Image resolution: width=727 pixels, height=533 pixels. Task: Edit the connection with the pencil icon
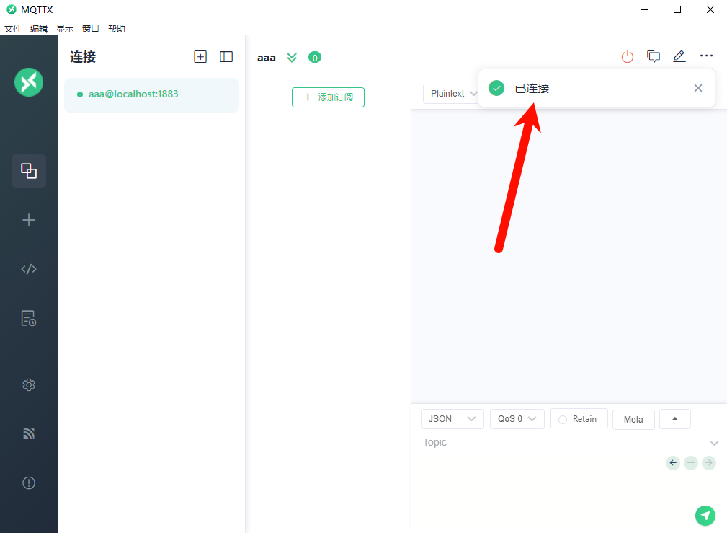pyautogui.click(x=679, y=56)
